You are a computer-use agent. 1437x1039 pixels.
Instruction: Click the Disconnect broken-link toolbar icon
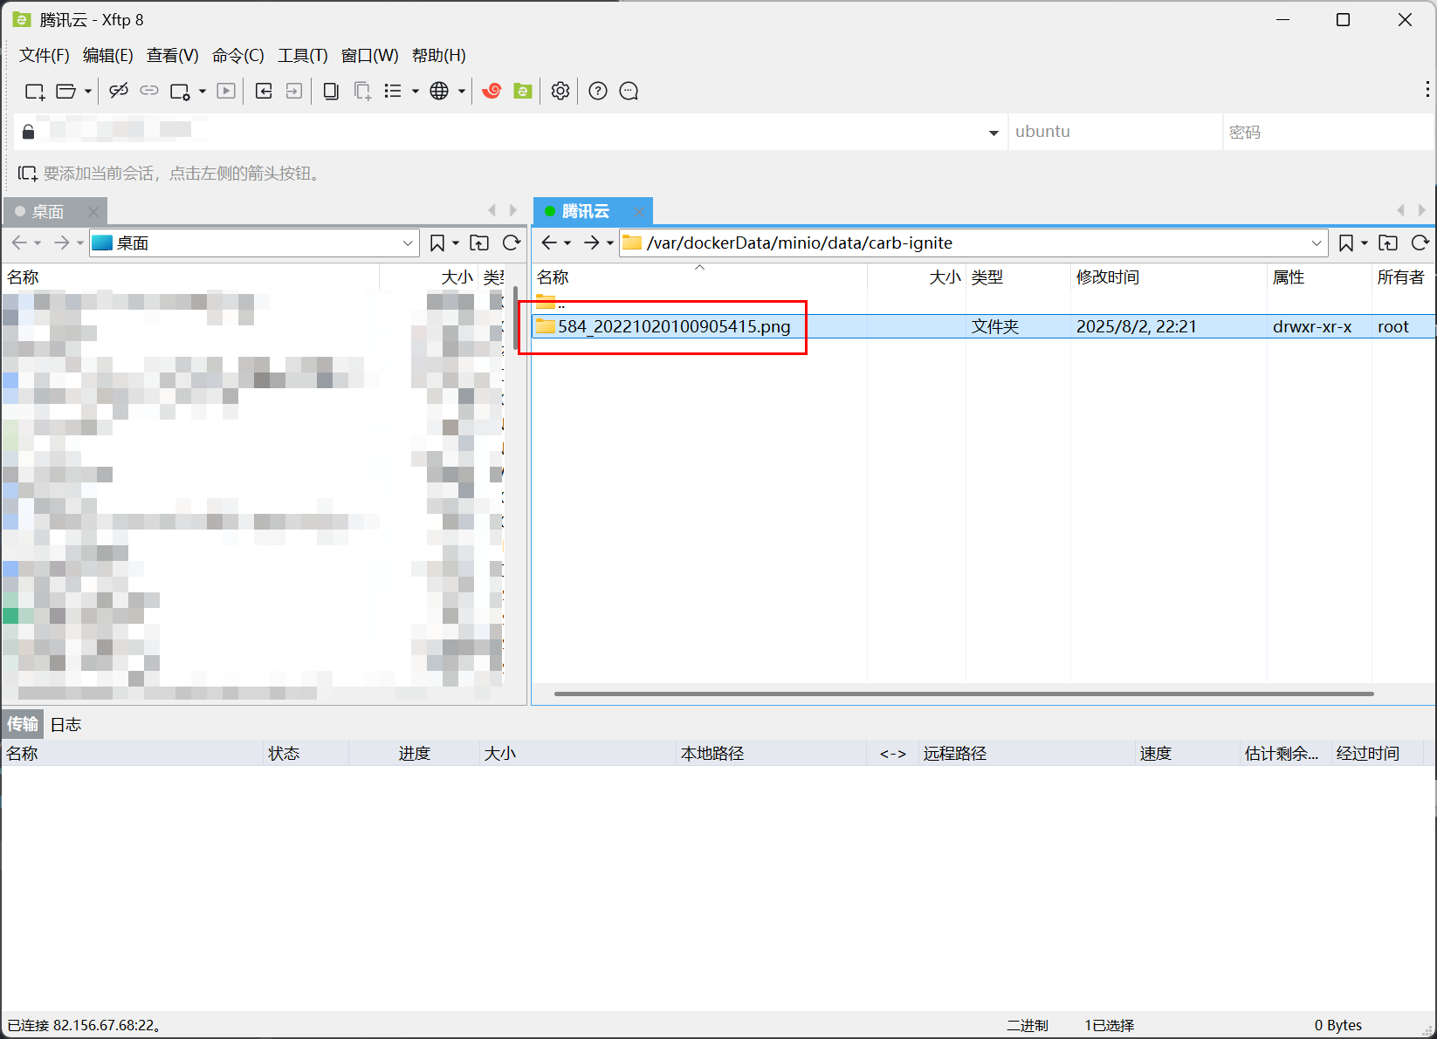point(119,91)
